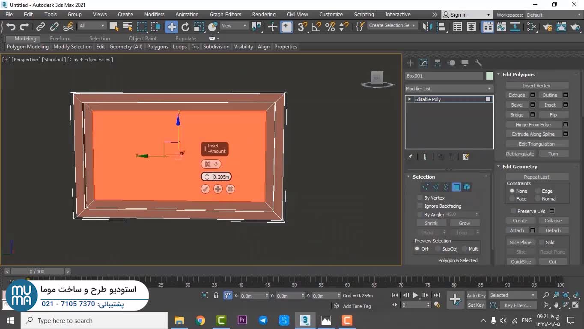Image resolution: width=584 pixels, height=329 pixels.
Task: Select the Edge constraint radio button
Action: [x=538, y=191]
